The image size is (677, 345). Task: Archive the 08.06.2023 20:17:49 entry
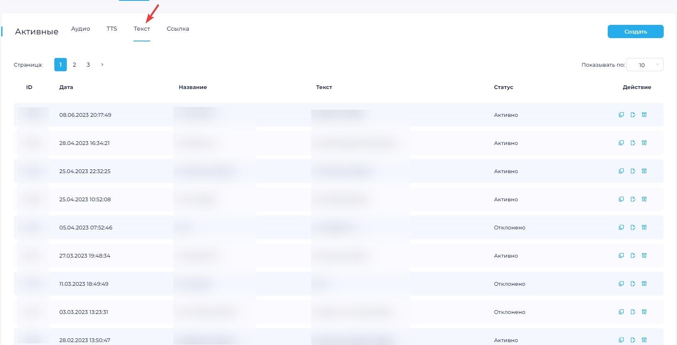pyautogui.click(x=644, y=115)
